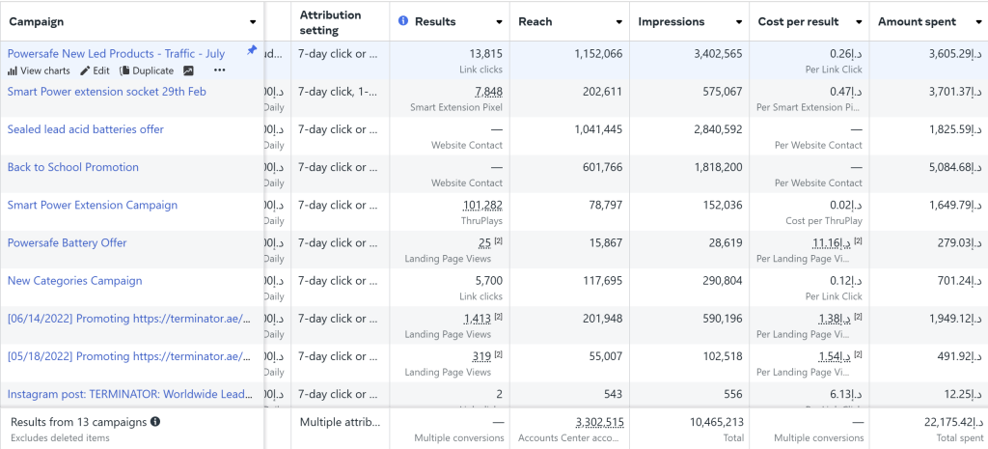Open the Results column dropdown arrow
988x449 pixels.
(499, 21)
